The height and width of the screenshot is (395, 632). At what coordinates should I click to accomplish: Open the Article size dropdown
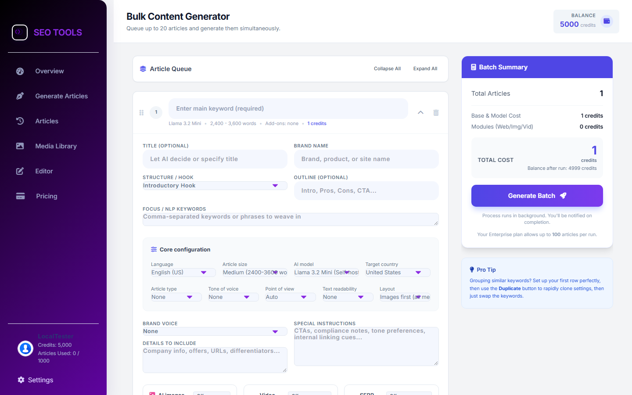point(255,273)
